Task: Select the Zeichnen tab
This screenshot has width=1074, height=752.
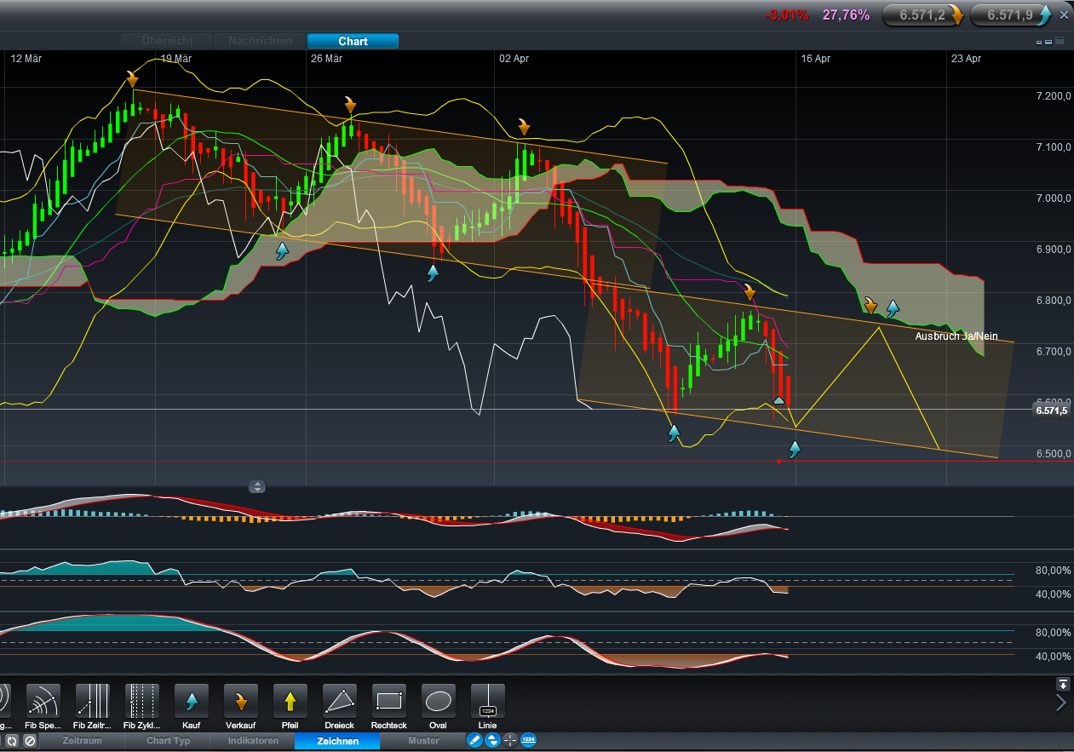Action: coord(337,741)
